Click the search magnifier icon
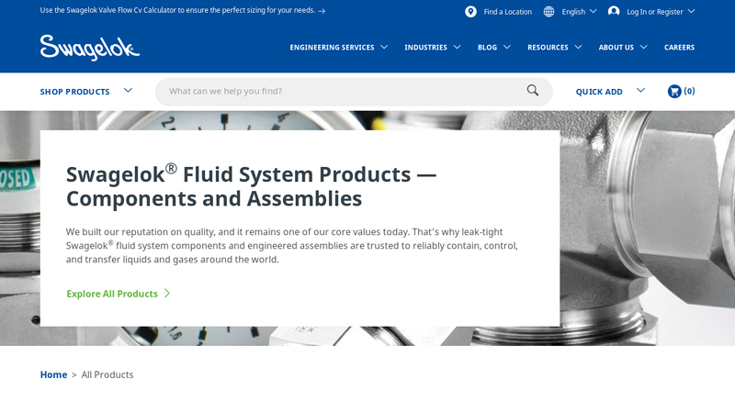This screenshot has width=735, height=413. tap(533, 91)
